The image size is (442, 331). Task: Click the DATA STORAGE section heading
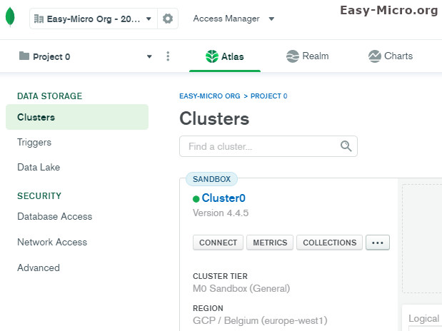[x=49, y=96]
